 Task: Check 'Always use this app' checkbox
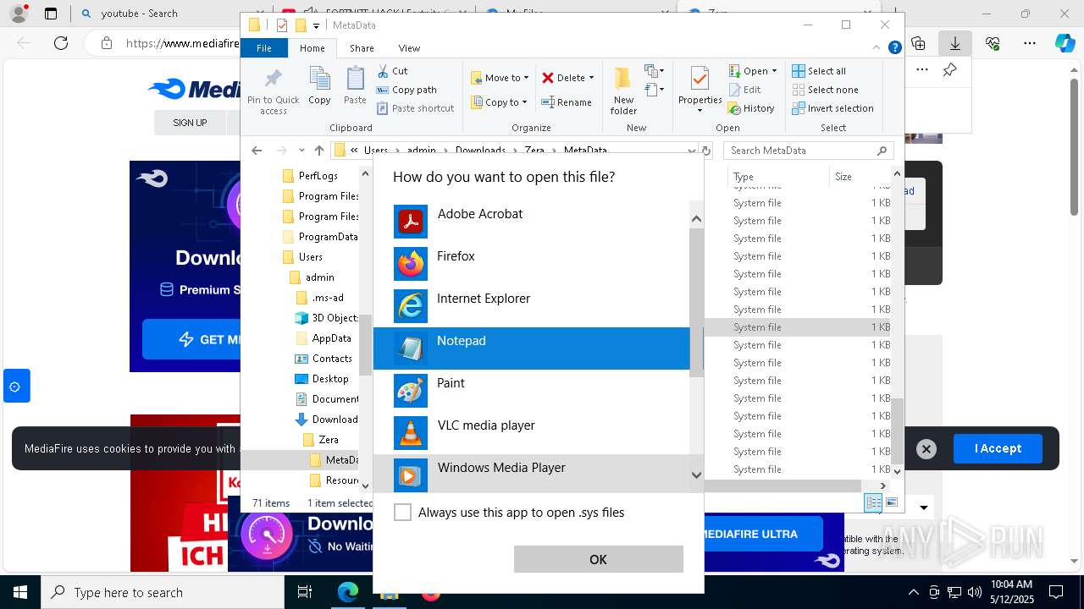pos(403,513)
